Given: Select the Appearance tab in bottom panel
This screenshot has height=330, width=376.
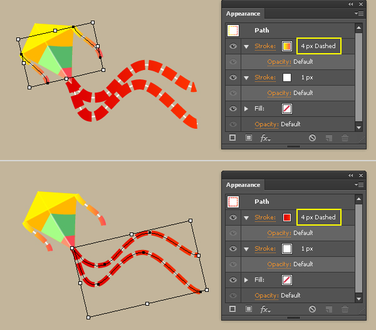Looking at the screenshot, I should point(243,185).
